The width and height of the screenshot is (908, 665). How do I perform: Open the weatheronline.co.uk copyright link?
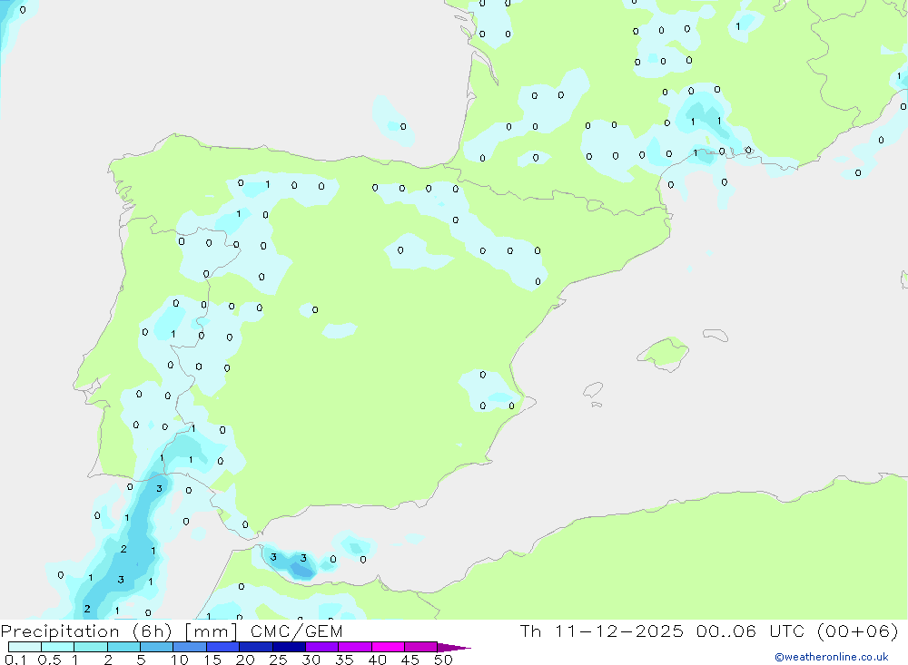[x=832, y=657]
